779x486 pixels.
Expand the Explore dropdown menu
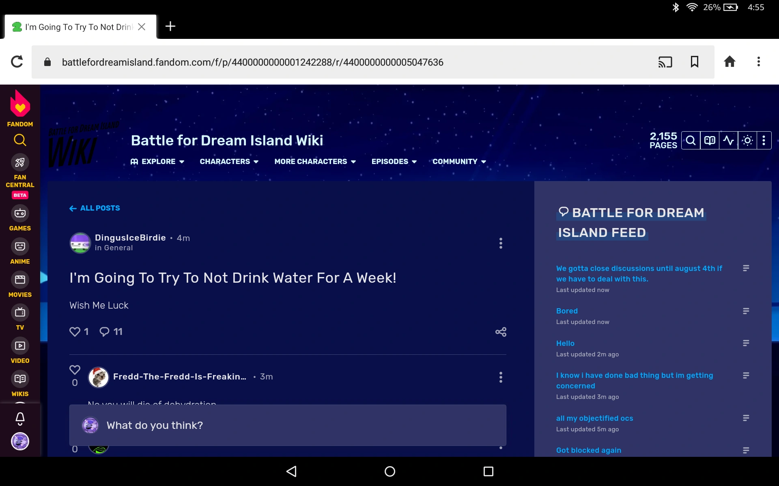157,162
